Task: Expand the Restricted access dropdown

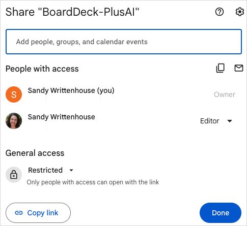Action: point(50,170)
